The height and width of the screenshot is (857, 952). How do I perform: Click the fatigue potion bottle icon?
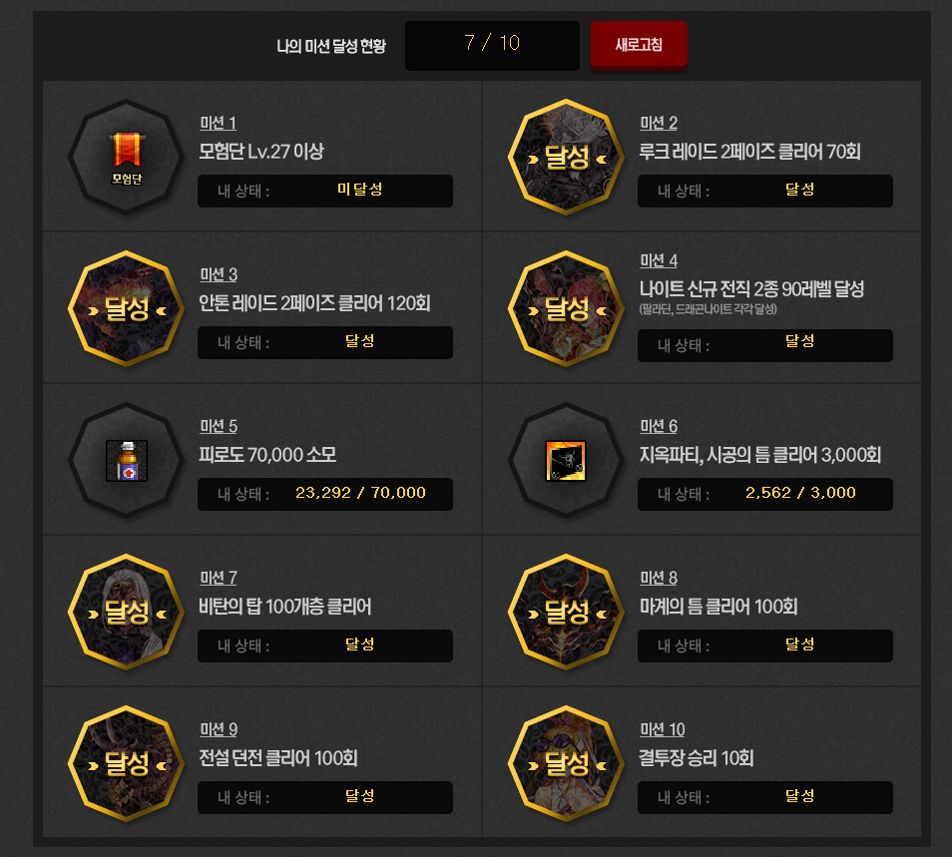click(x=127, y=461)
